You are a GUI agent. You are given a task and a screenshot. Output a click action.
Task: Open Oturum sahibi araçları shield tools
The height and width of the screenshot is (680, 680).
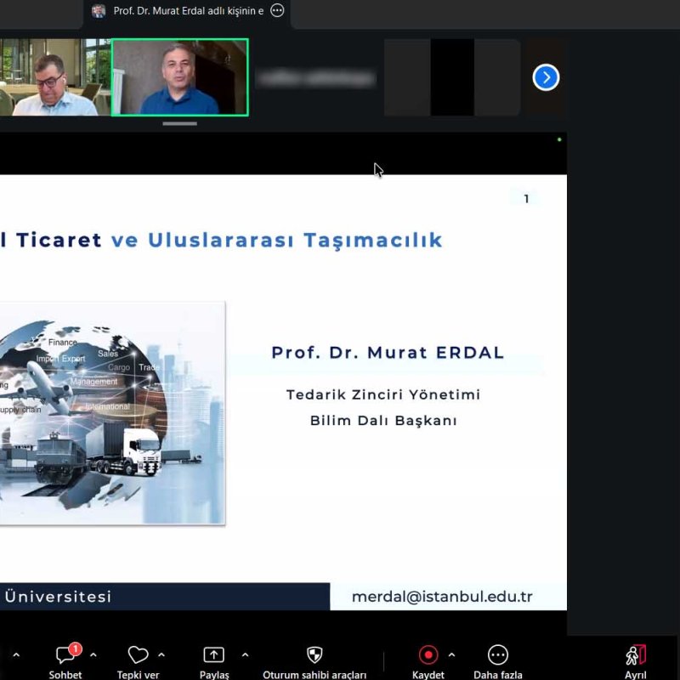[314, 661]
